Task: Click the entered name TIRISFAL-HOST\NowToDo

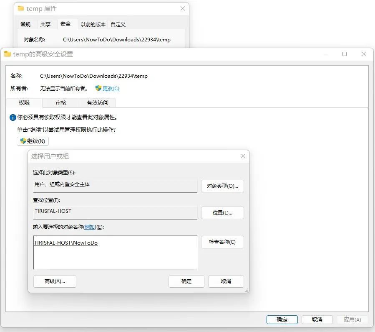Action: pyautogui.click(x=66, y=243)
